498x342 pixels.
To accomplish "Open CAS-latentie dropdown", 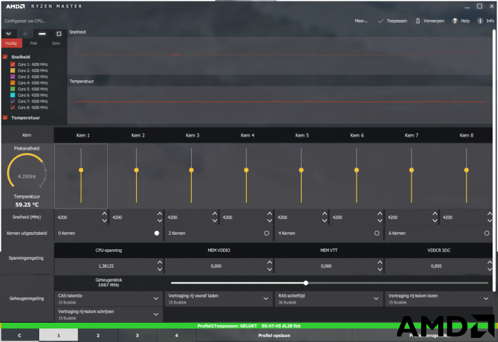I will coord(109,299).
